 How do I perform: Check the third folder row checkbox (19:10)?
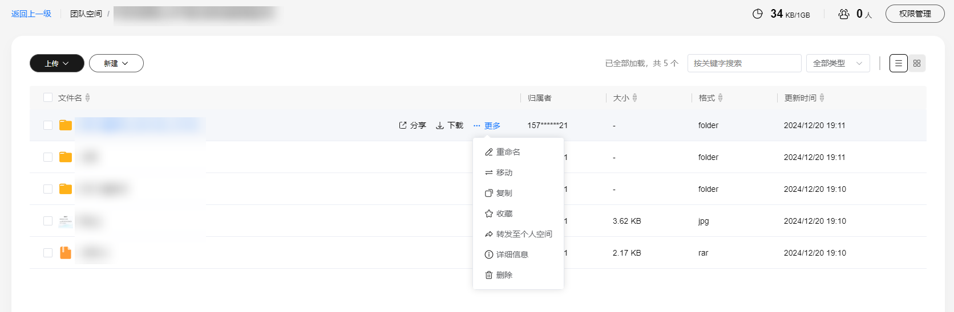48,189
